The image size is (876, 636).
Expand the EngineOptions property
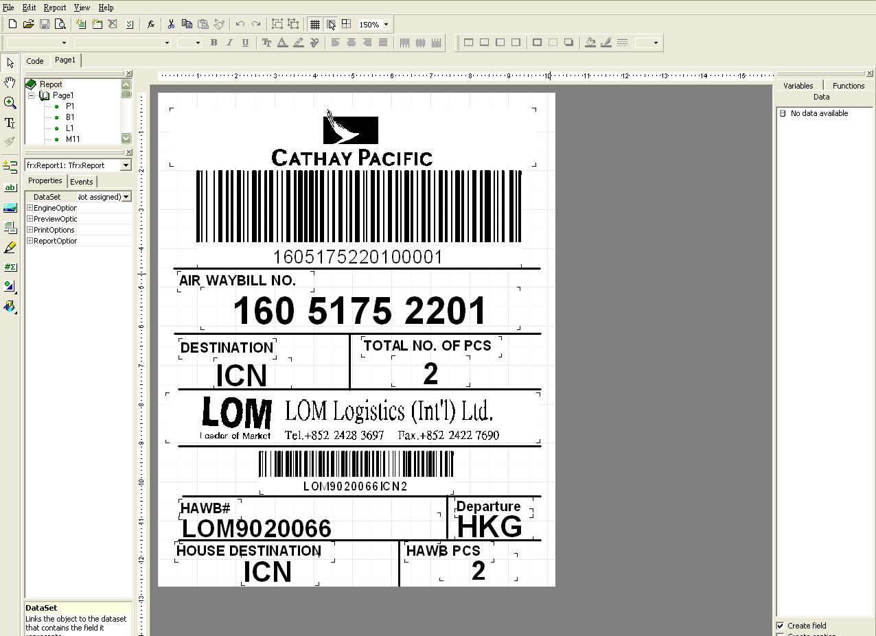(30, 208)
